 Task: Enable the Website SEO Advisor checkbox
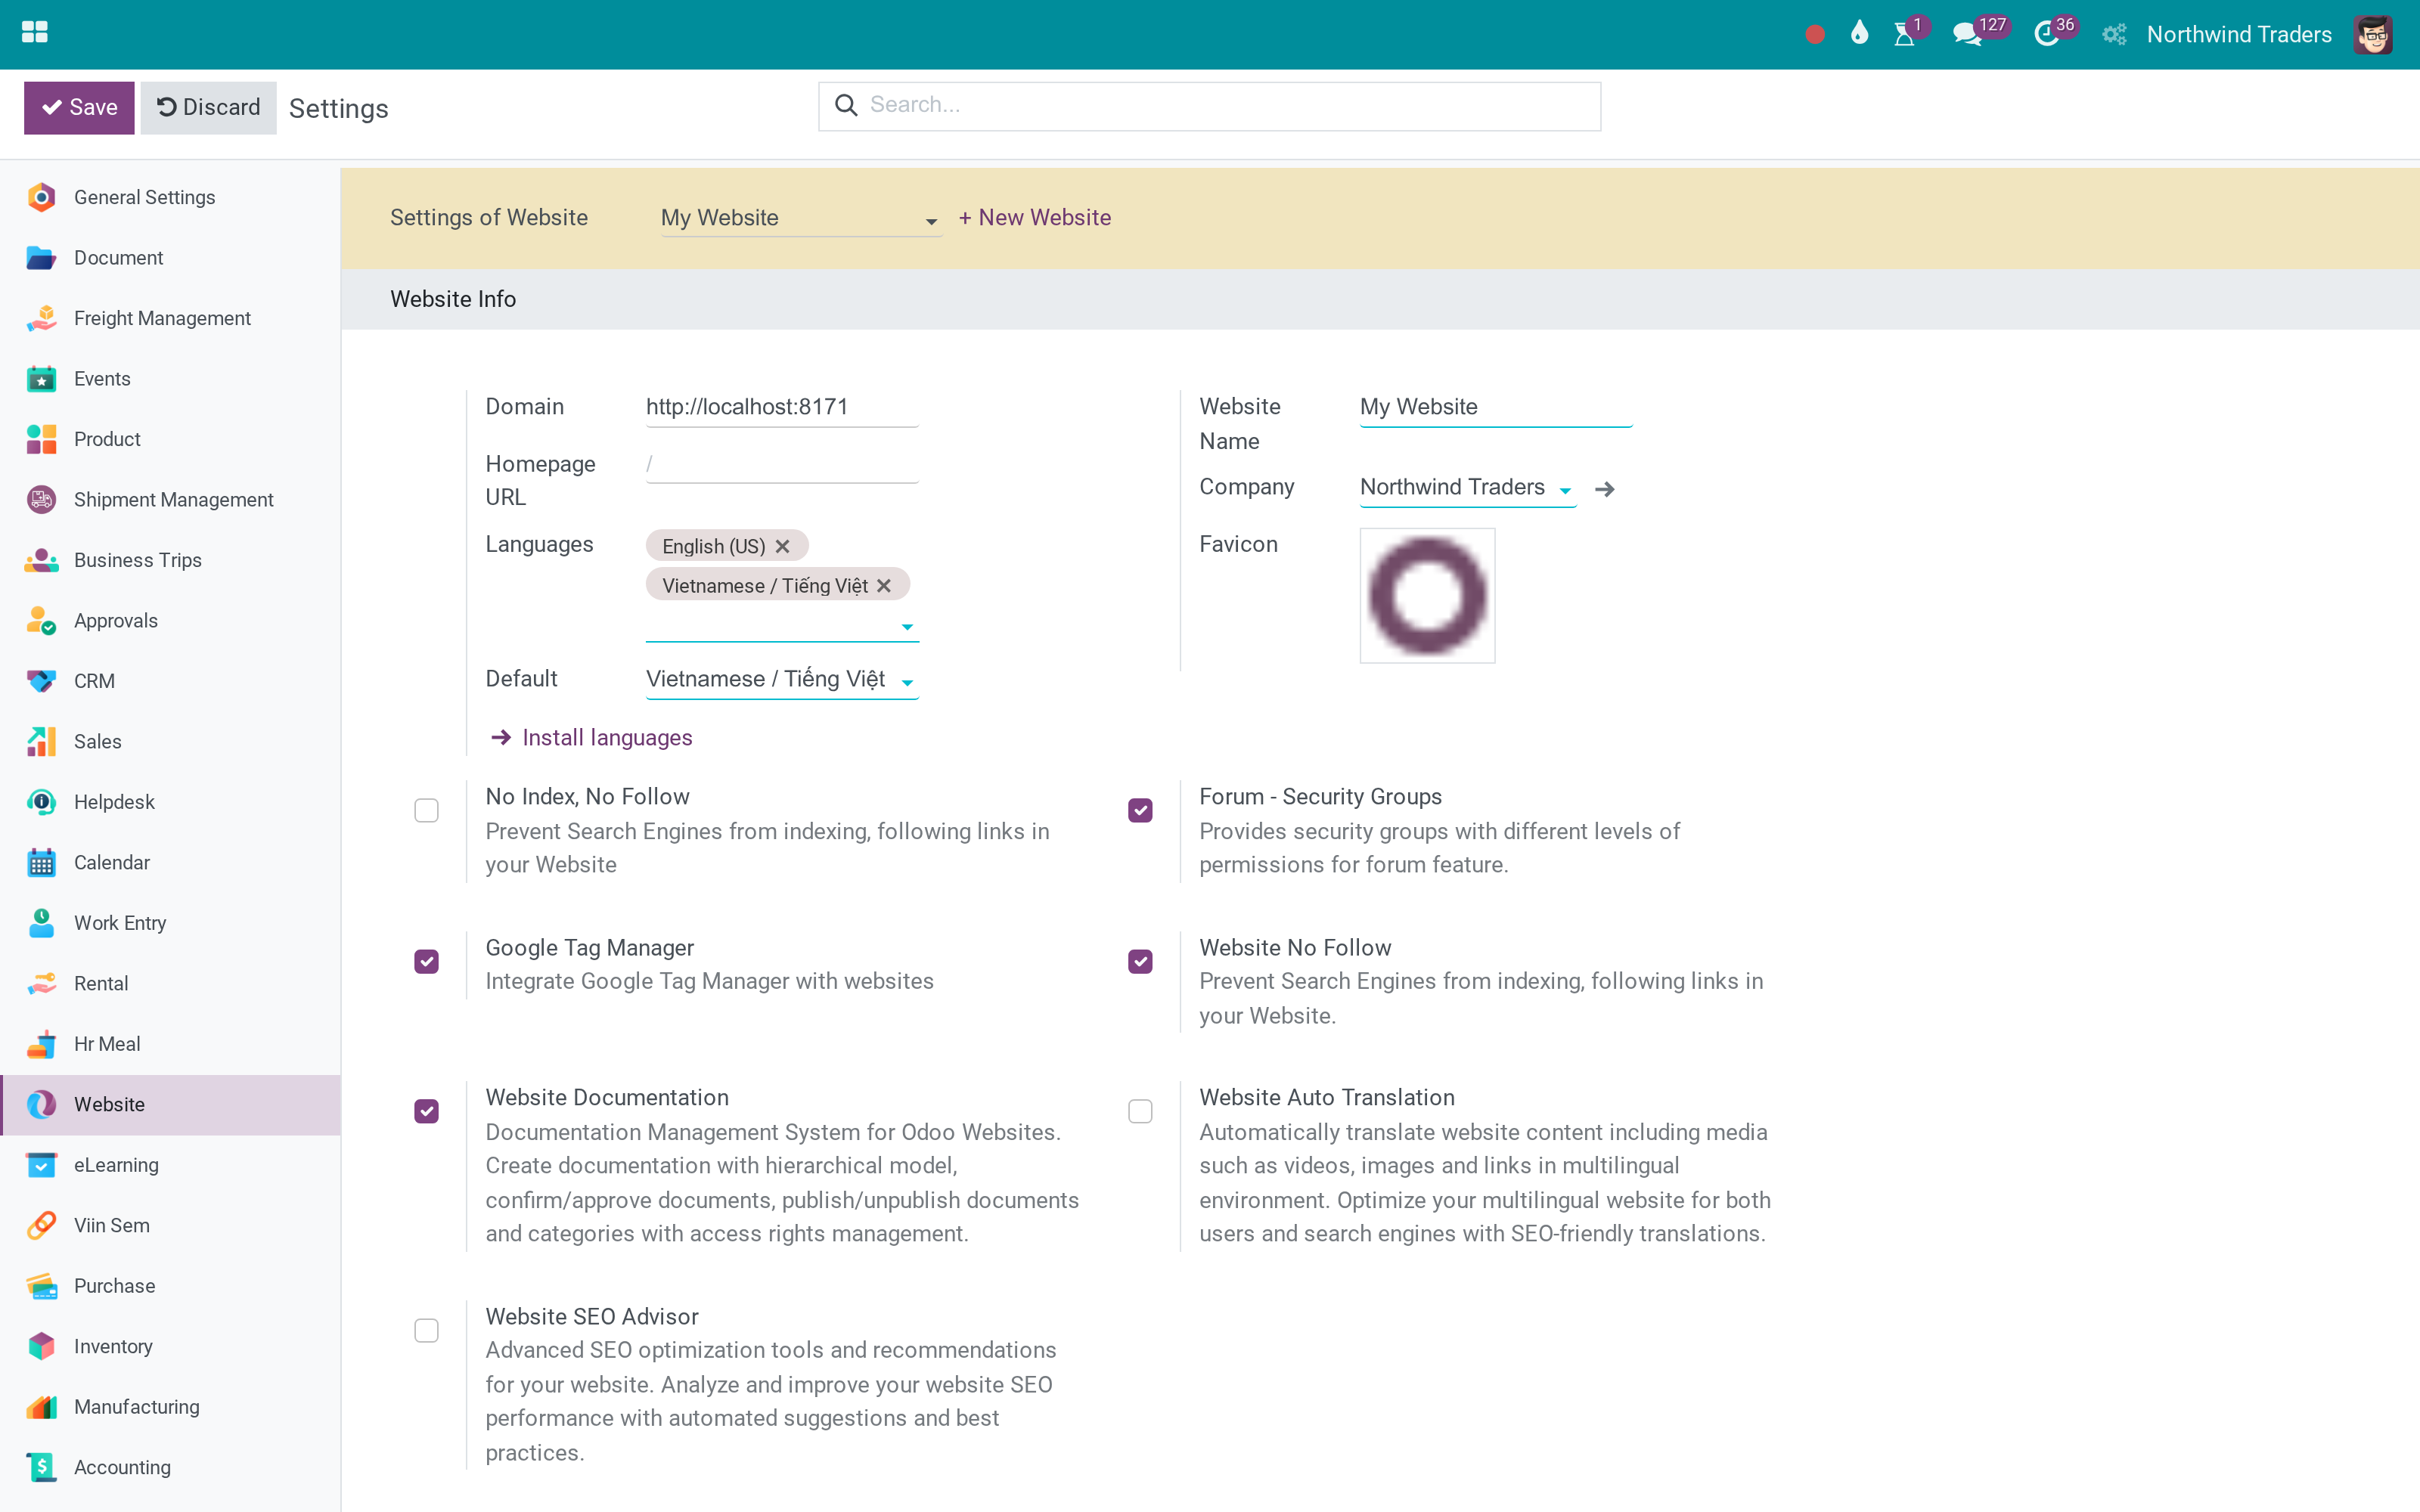tap(426, 1331)
